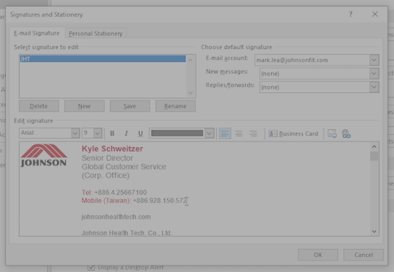394x272 pixels.
Task: Click the name Kyle Schweitzer in signature
Action: tap(112, 149)
